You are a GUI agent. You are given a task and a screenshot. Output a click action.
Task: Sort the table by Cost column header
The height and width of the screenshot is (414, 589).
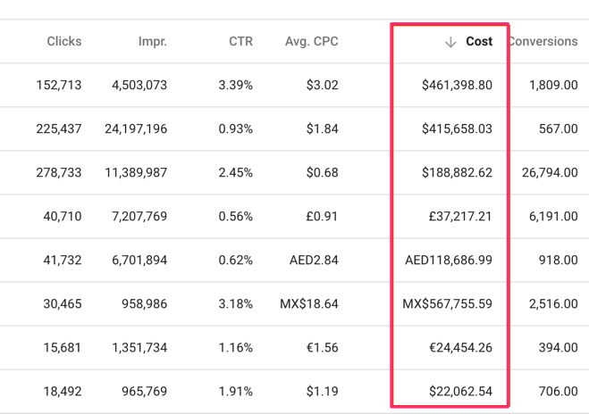tap(479, 42)
